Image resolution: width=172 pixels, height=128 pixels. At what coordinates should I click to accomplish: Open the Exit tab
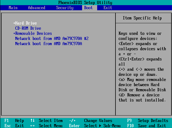click(108, 8)
